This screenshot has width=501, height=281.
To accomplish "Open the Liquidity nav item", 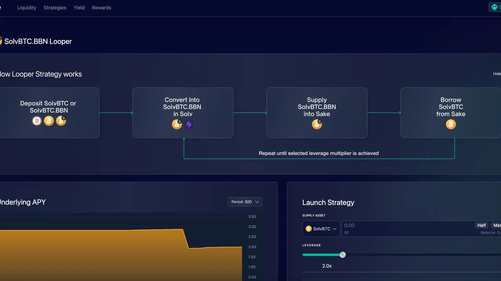I will click(x=27, y=8).
